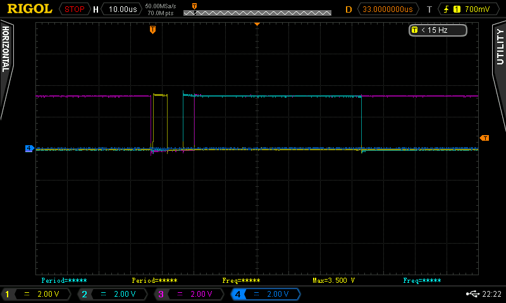
Task: Click the DC coupling symbol for channel 1
Action: [27, 294]
